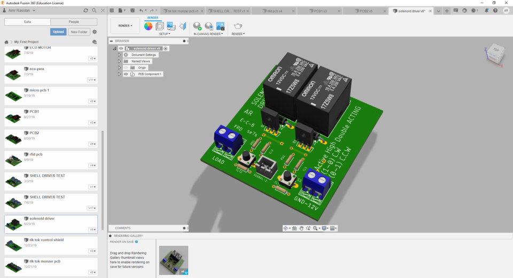Search in the data panel
Image resolution: width=513 pixels, height=278 pixels.
(x=94, y=11)
